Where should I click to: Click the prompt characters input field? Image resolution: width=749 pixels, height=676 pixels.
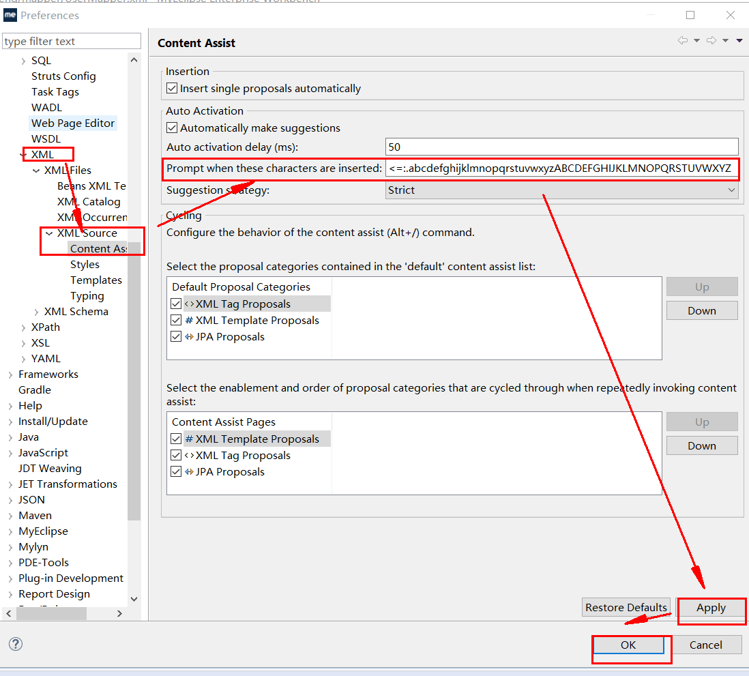[562, 168]
